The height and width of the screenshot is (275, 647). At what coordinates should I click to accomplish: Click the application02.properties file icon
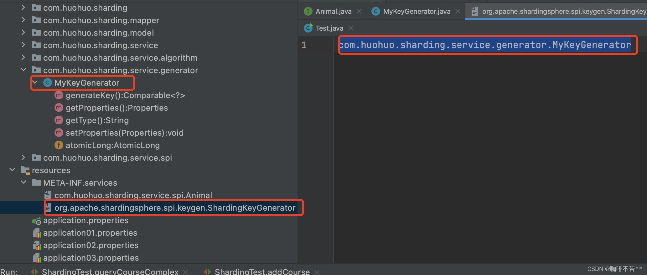37,245
